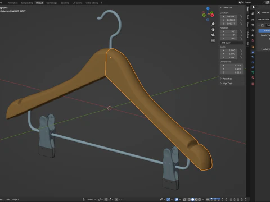The height and width of the screenshot is (202, 270).
Task: Open the XYZ Euler rotation mode dropdown
Action: [232, 43]
